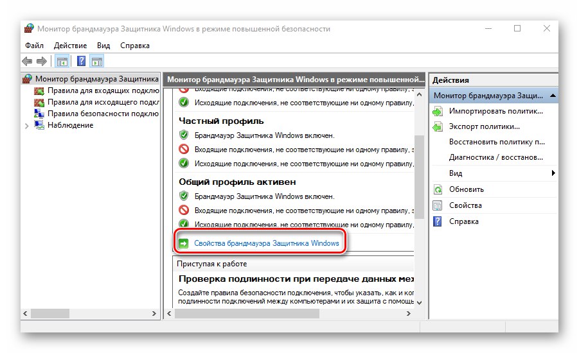Choose Импортировать политику action
This screenshot has width=579, height=353.
(x=496, y=111)
